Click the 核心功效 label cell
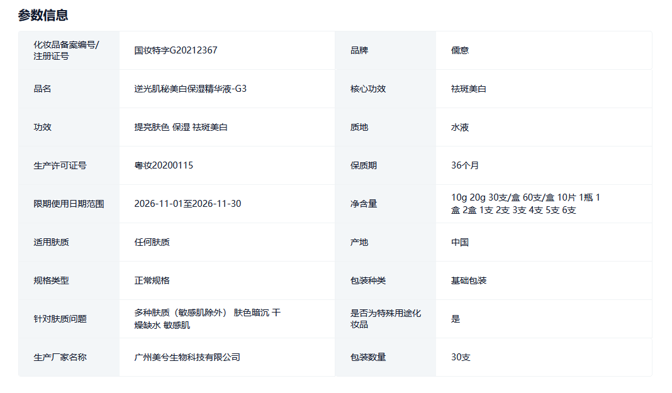The width and height of the screenshot is (672, 393). [x=368, y=89]
